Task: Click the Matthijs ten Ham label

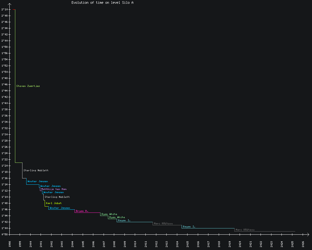Action: coord(54,189)
